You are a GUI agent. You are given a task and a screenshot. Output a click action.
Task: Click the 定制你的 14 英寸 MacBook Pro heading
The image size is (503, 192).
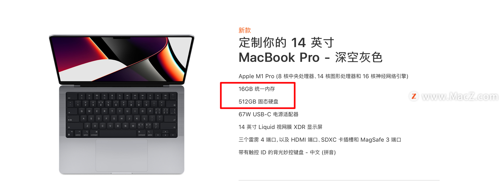(310, 50)
